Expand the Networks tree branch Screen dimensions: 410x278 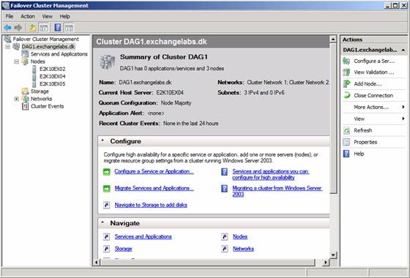(16, 99)
